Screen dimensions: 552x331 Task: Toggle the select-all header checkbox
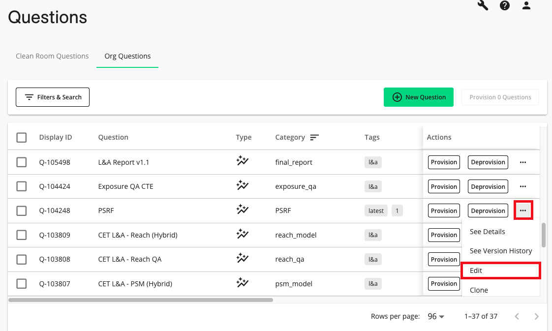click(x=22, y=137)
